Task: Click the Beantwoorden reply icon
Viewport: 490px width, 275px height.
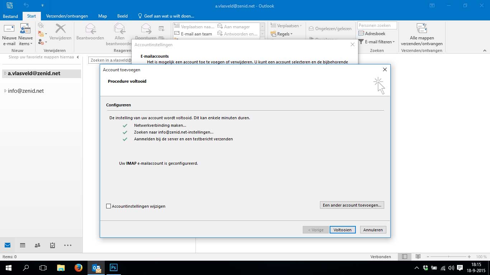Action: pos(90,28)
